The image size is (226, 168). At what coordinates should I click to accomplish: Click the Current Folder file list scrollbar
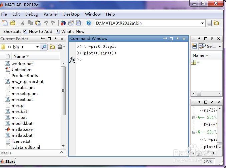(63, 91)
